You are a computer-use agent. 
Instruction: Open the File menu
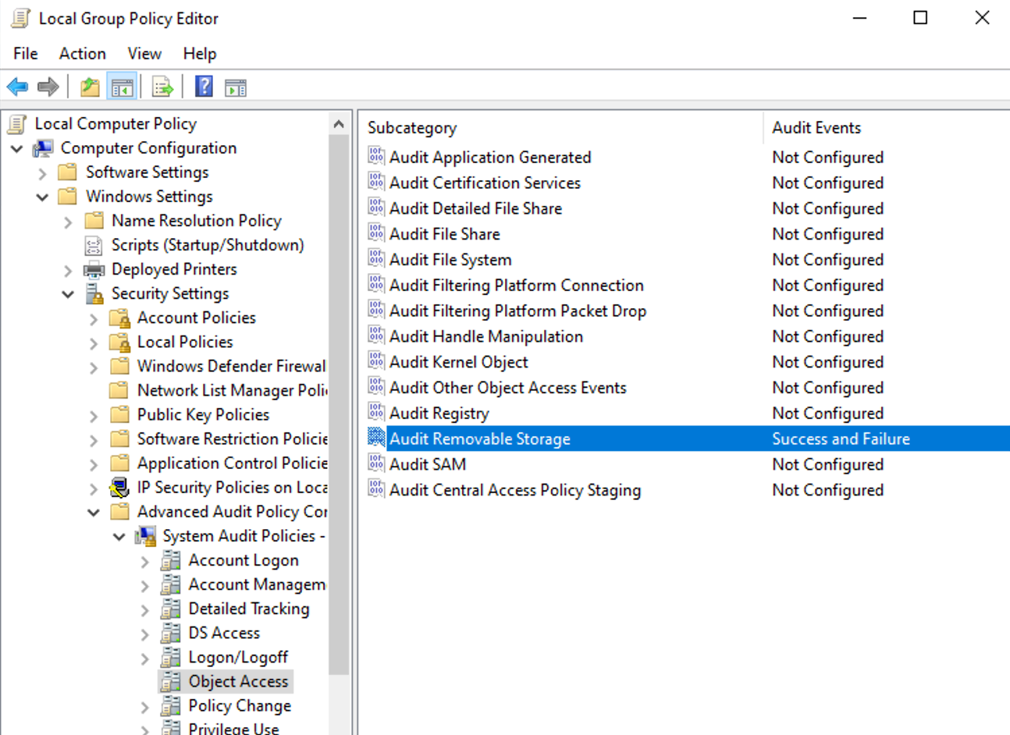point(26,53)
